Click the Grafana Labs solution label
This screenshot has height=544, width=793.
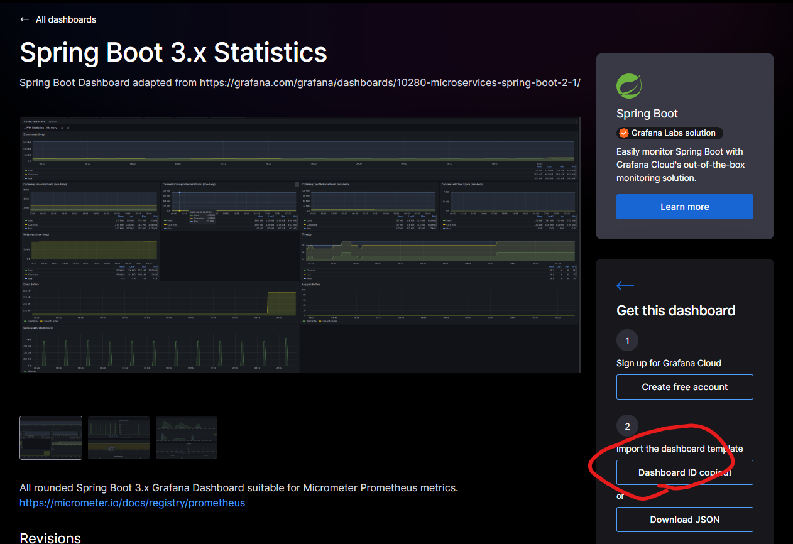(674, 133)
